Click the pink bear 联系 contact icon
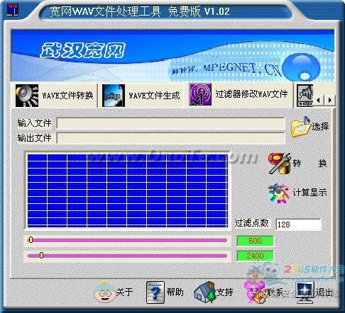Screen dimensions: 345x313 (x=255, y=292)
